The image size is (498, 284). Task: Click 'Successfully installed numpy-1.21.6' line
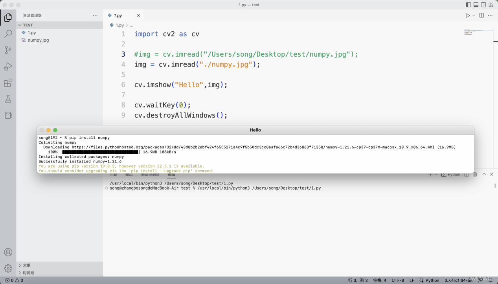pos(80,161)
